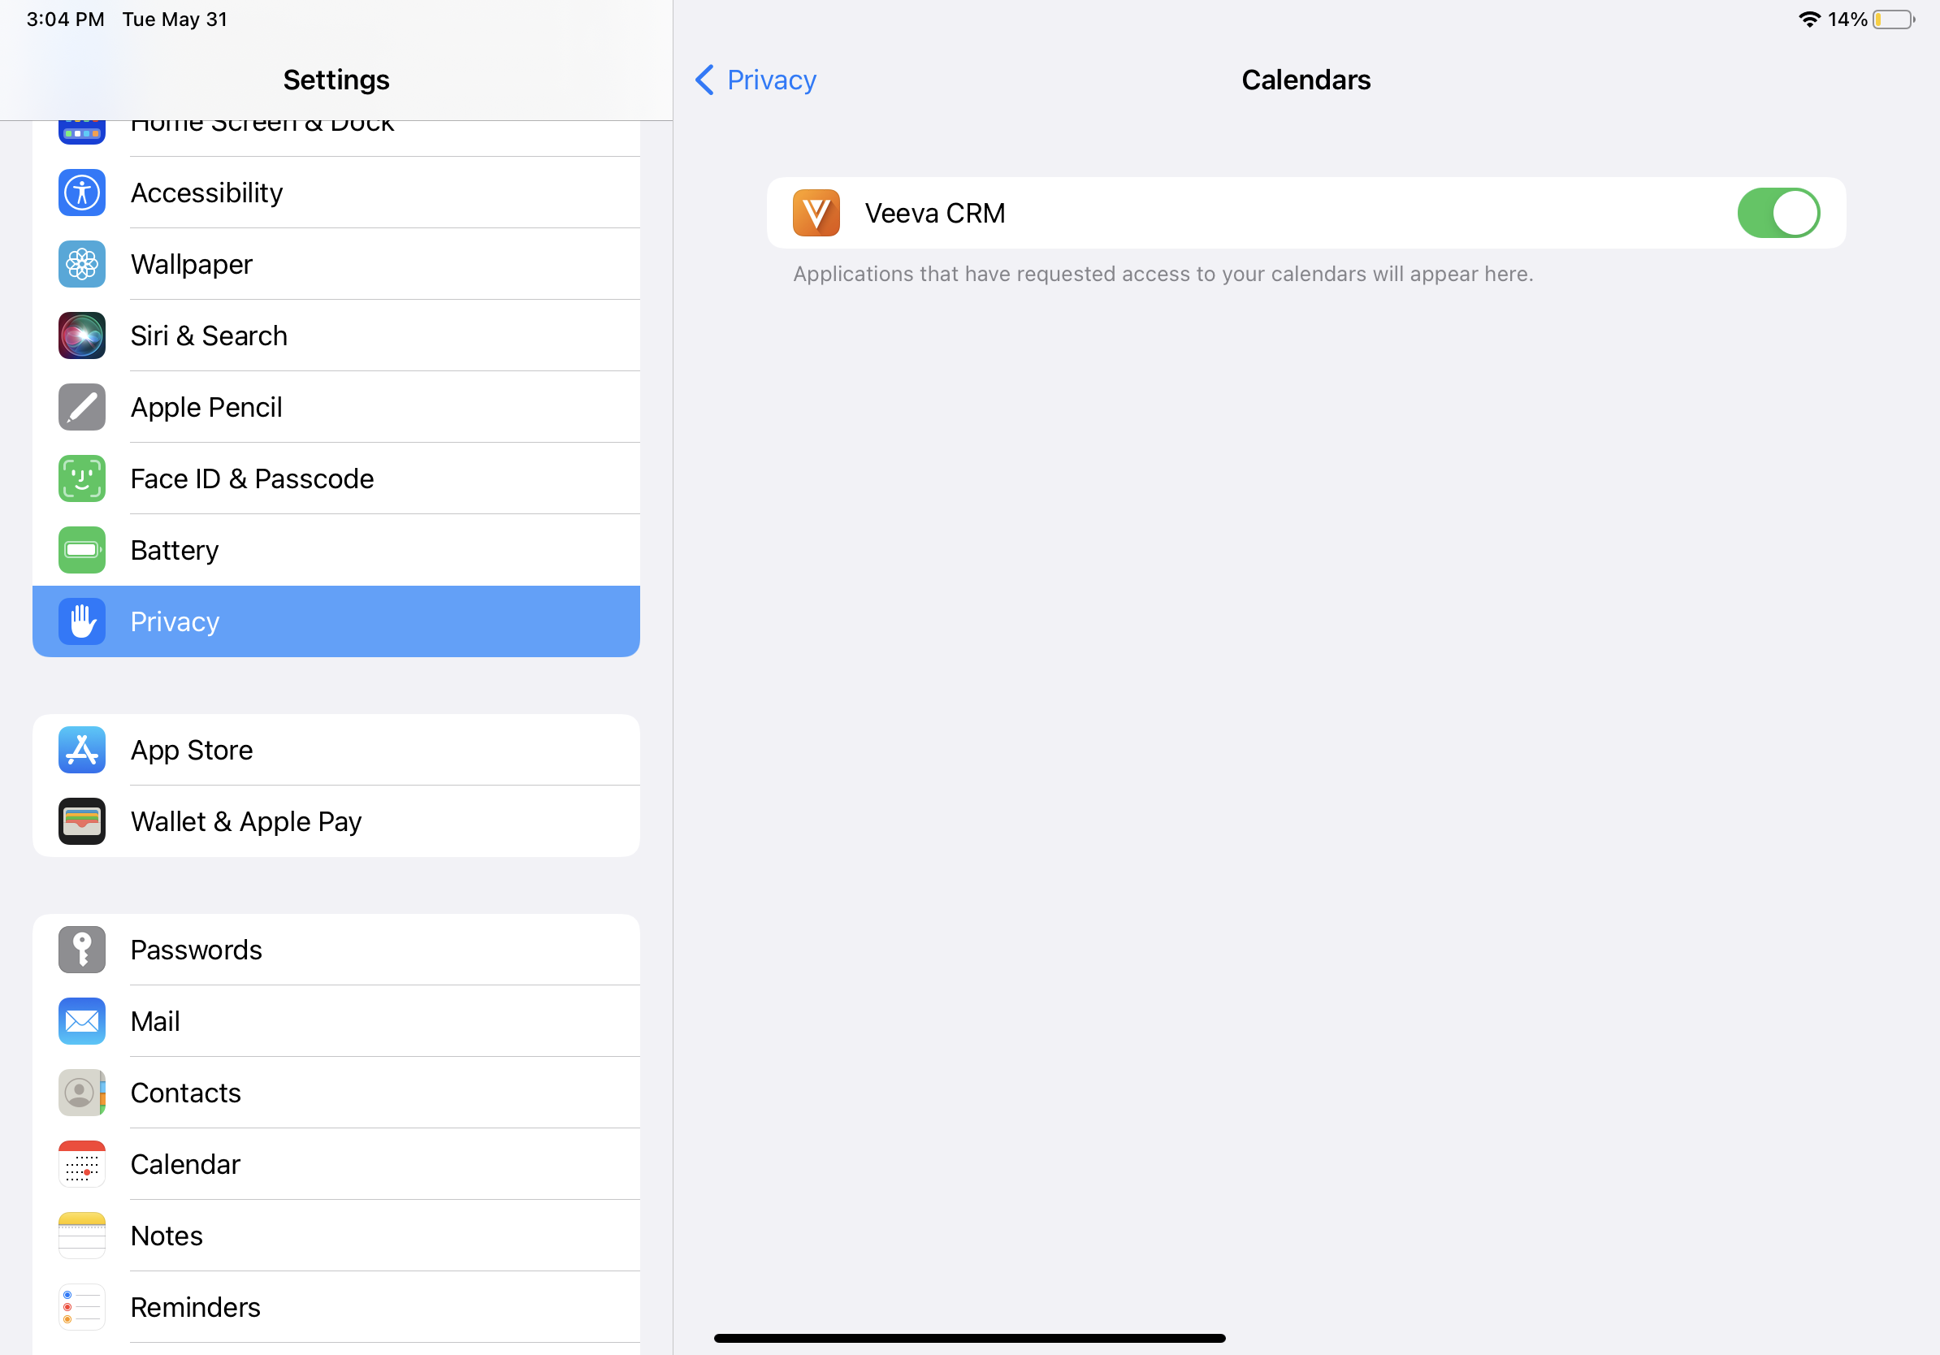
Task: Open Calendar settings row
Action: [x=336, y=1164]
